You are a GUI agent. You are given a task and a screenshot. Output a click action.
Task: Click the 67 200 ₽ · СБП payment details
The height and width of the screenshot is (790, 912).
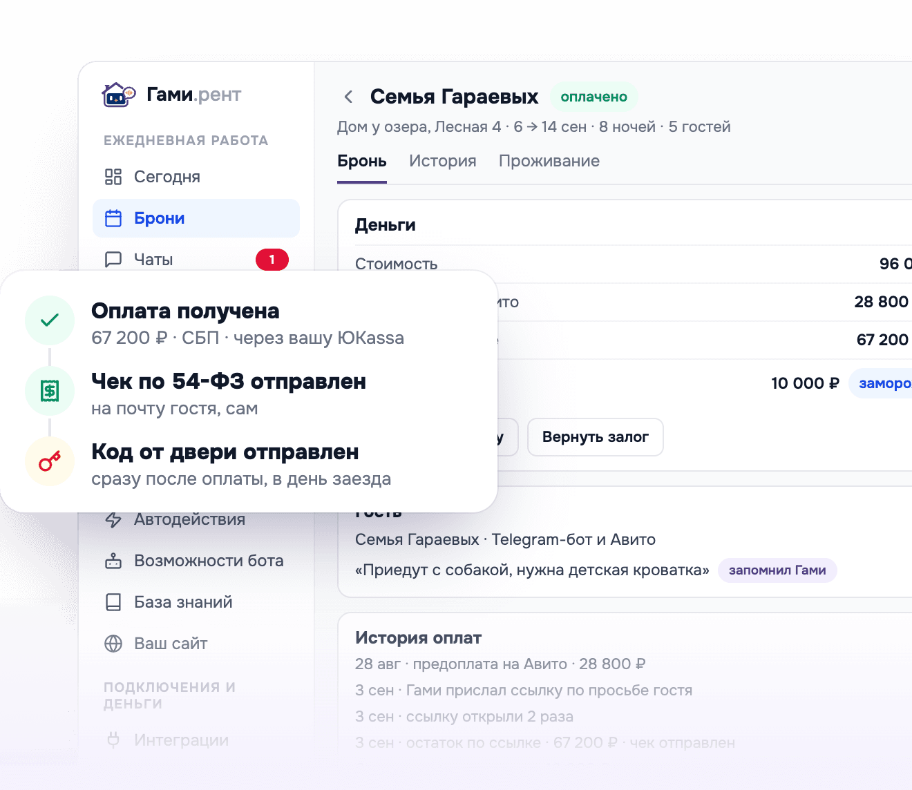(x=247, y=338)
